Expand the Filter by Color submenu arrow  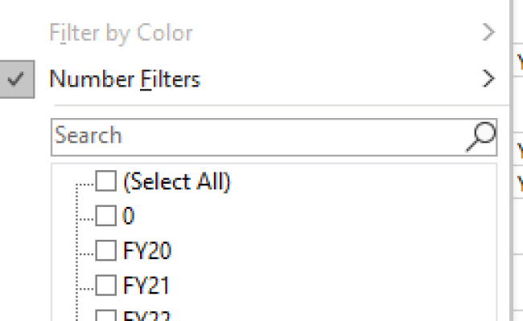(488, 32)
